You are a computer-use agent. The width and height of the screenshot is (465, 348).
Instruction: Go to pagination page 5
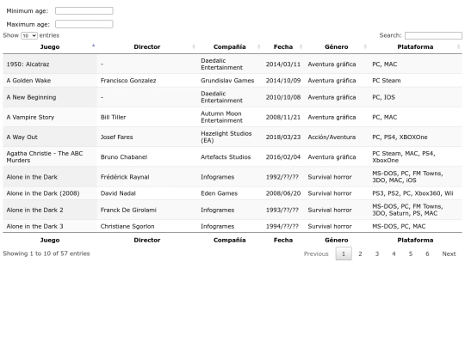point(411,253)
